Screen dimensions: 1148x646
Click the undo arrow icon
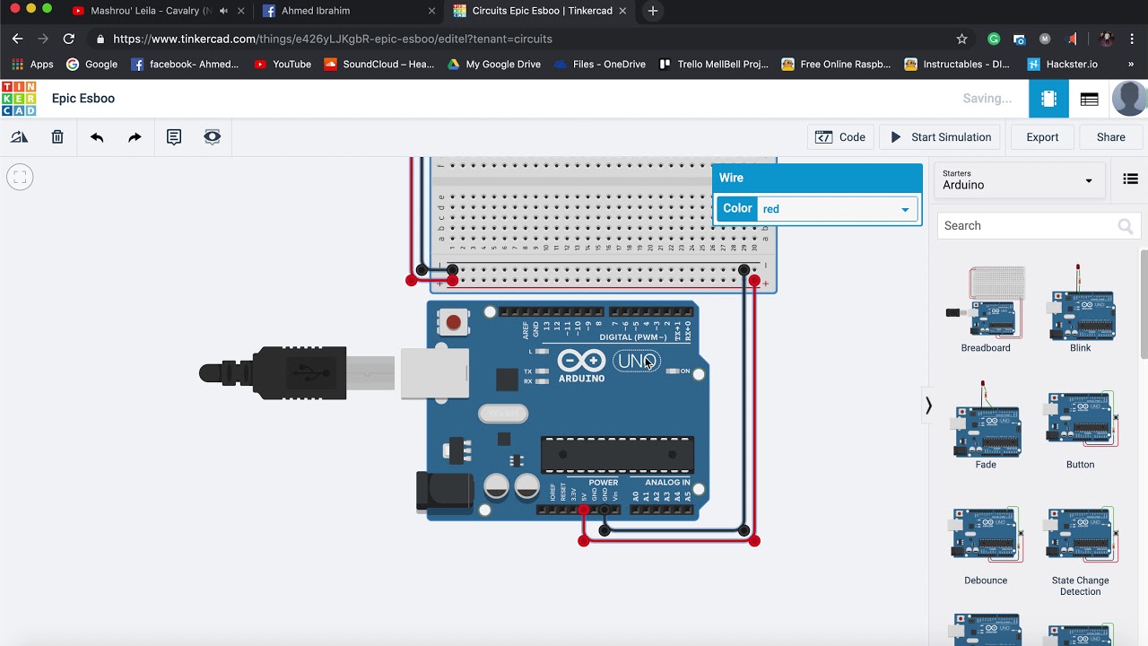coord(97,137)
